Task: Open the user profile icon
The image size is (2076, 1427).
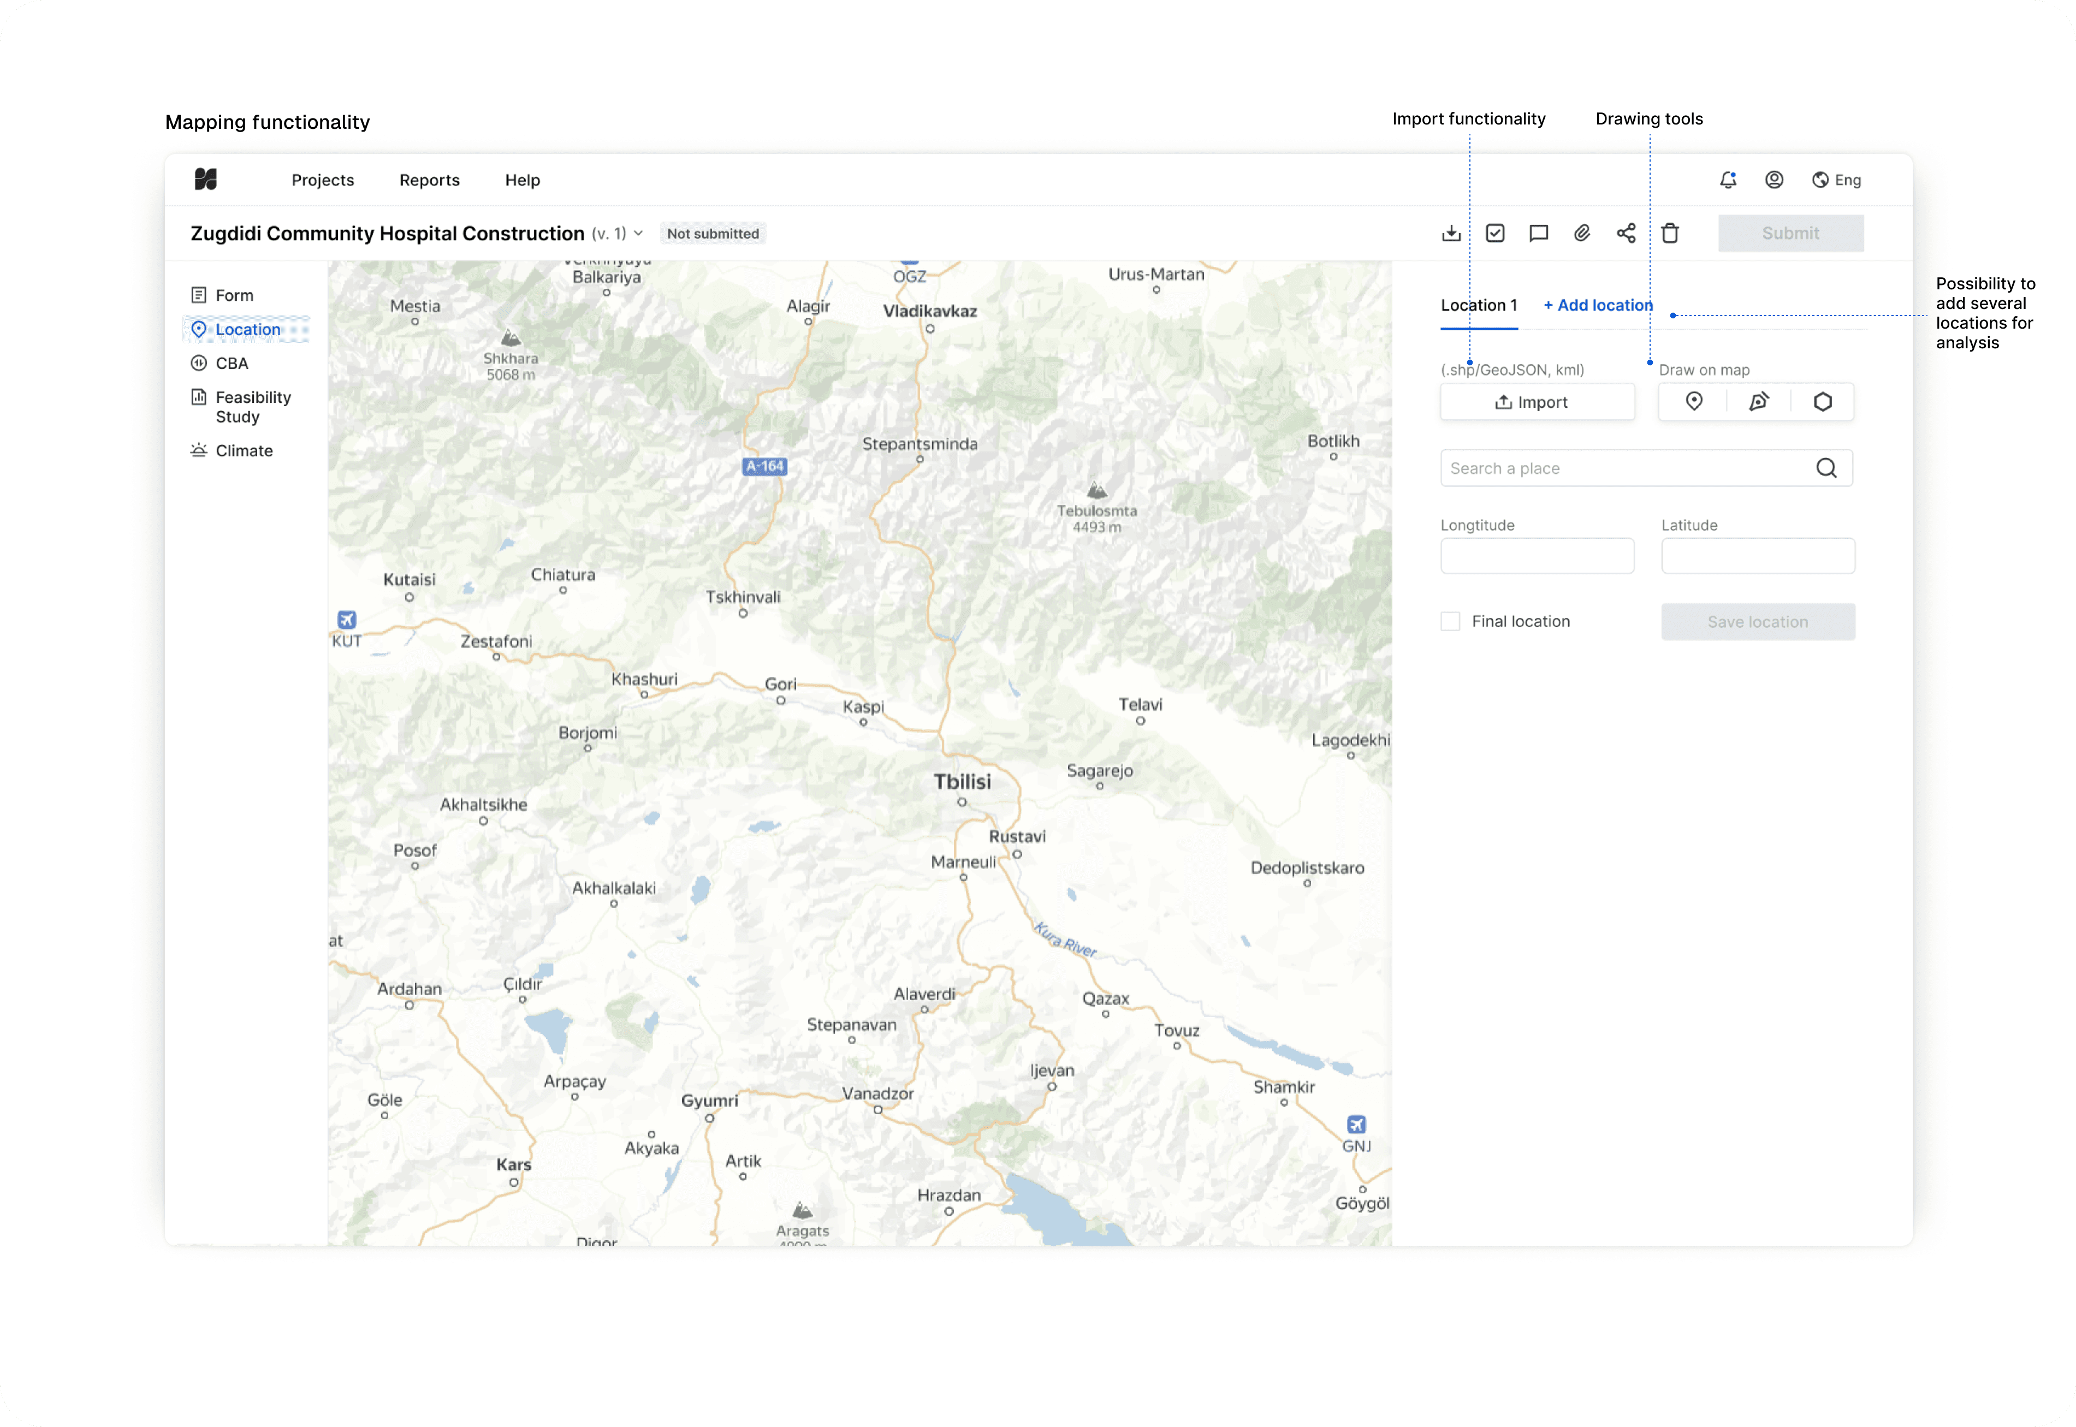Action: coord(1774,180)
